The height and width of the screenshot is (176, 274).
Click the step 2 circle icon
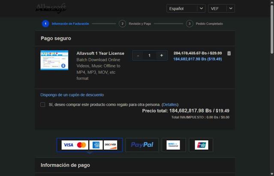click(122, 24)
